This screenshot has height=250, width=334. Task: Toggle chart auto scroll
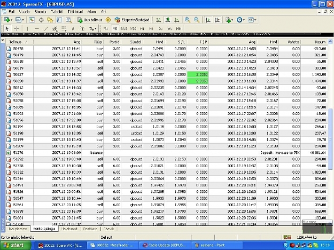tap(208, 20)
